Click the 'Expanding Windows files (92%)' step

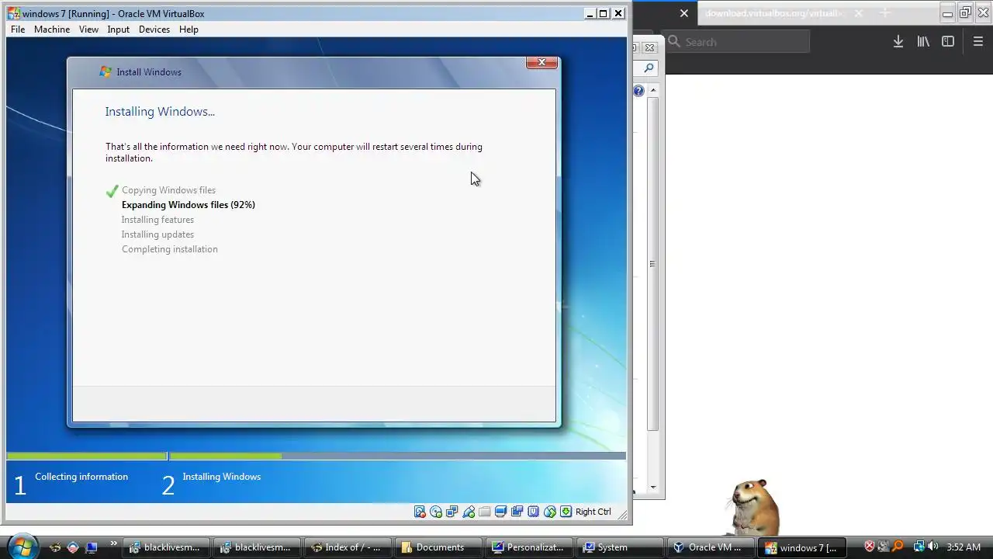pyautogui.click(x=189, y=205)
